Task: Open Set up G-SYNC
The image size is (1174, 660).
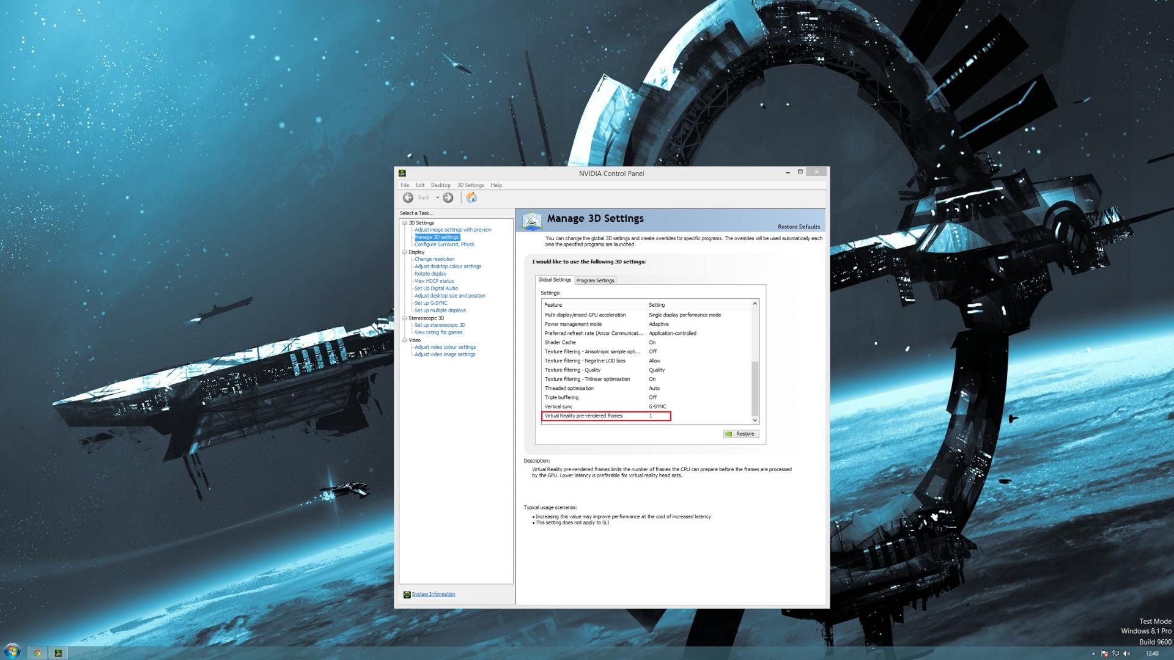Action: (x=431, y=303)
